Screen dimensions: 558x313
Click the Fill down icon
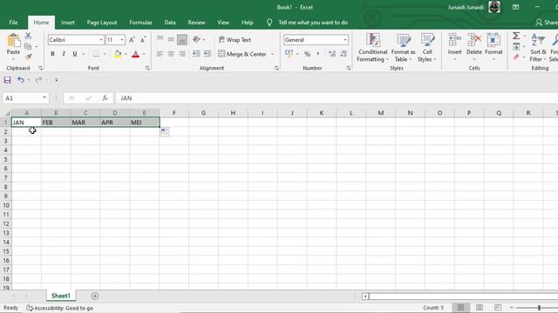(x=516, y=46)
